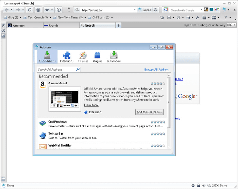The width and height of the screenshot is (238, 189).
Task: Expand the TechCrunch (3) feed dropdown
Action: pos(50,18)
